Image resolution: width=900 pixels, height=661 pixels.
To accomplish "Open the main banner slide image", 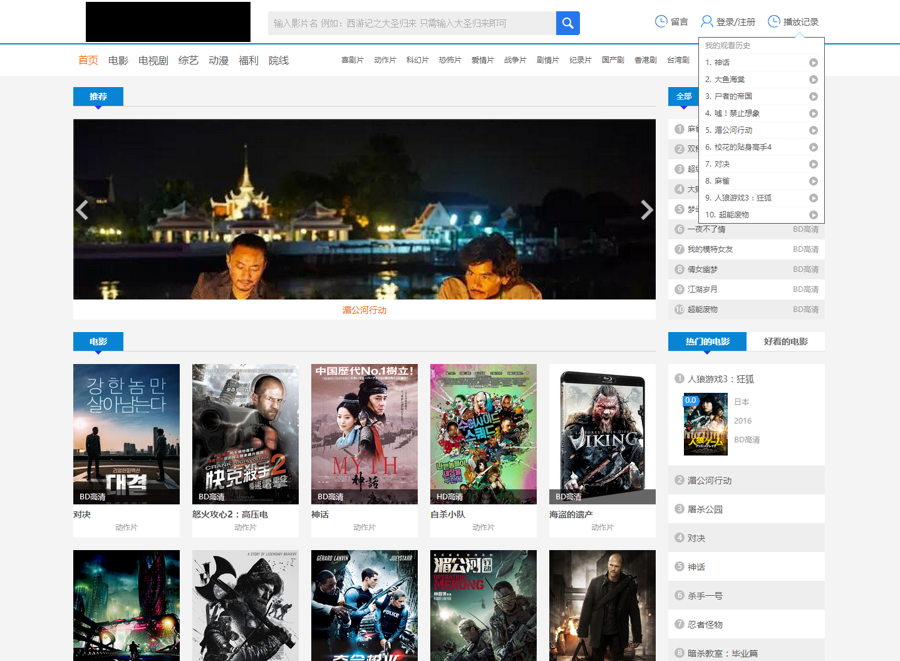I will point(365,209).
